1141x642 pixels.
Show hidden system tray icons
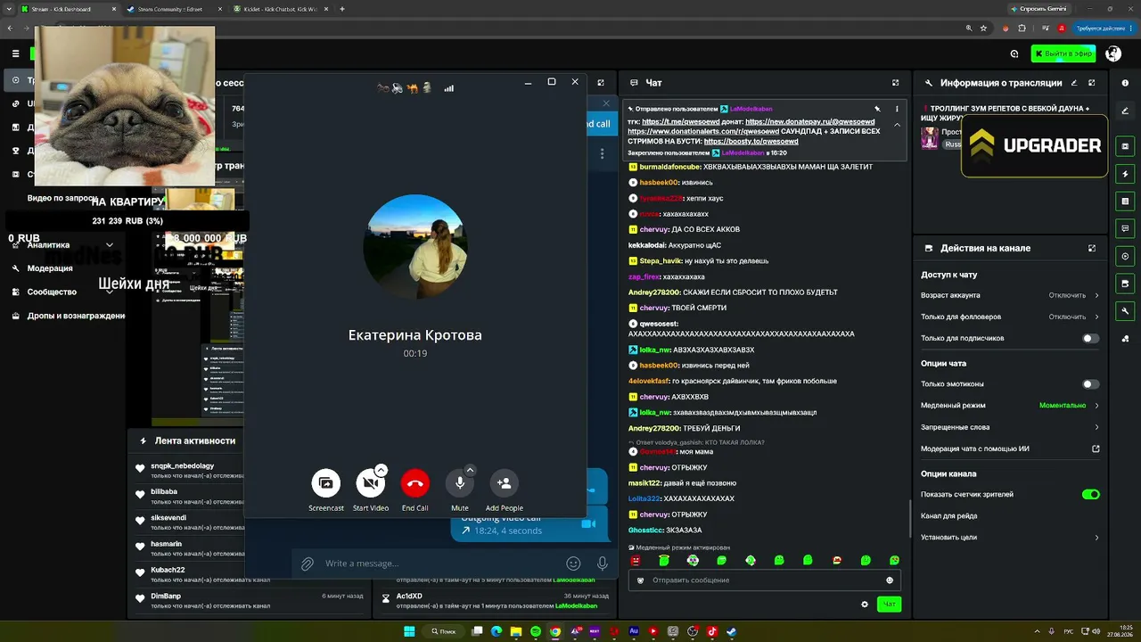coord(1035,631)
